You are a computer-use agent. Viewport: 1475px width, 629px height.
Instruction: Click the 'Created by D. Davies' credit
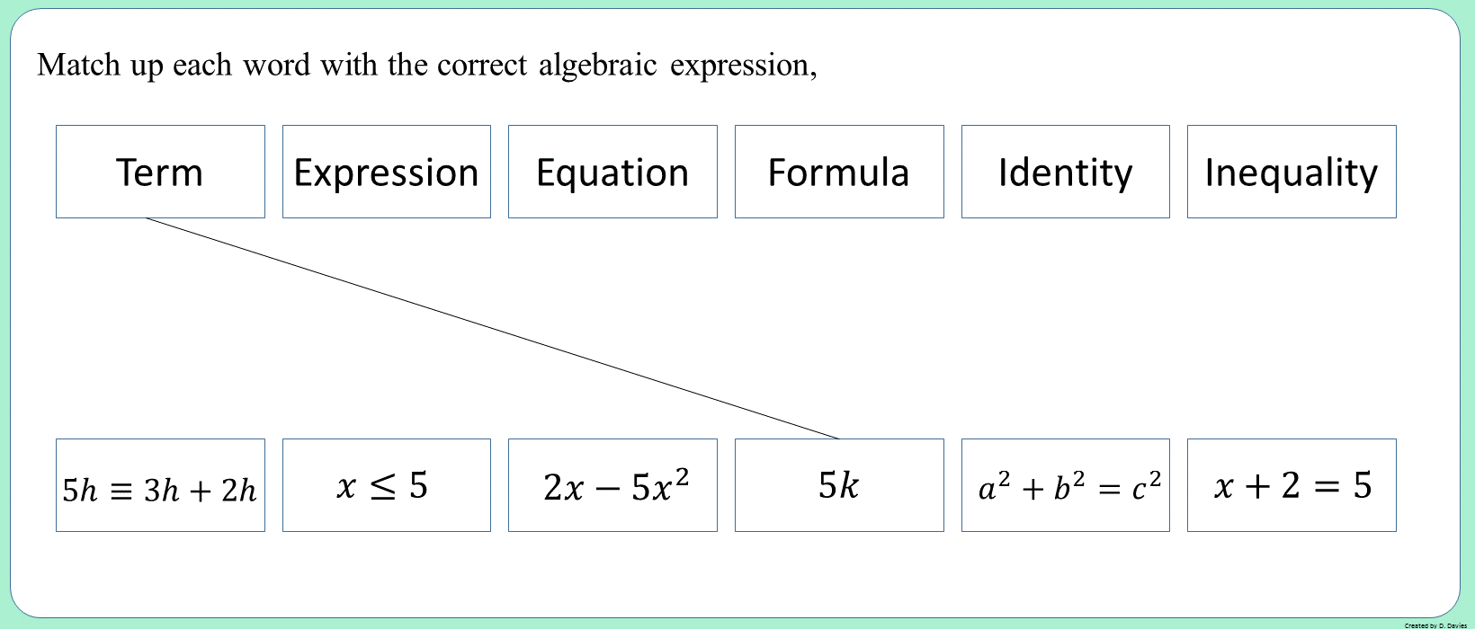click(1435, 625)
